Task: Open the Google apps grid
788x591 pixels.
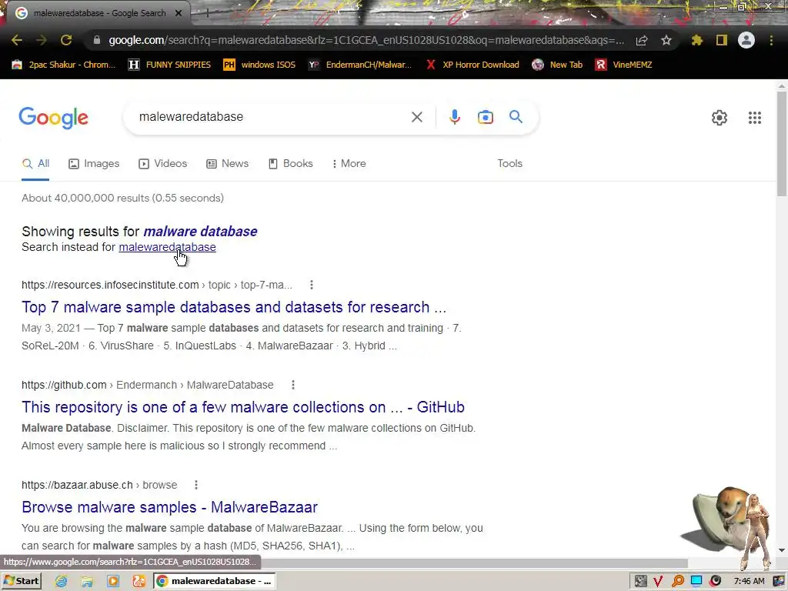Action: click(x=755, y=118)
